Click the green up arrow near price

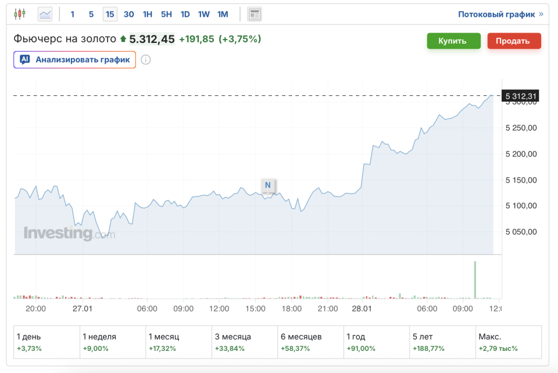123,40
